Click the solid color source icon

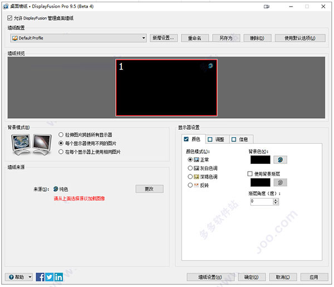click(56, 189)
